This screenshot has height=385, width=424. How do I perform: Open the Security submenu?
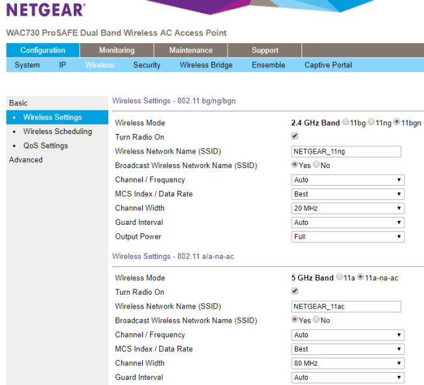147,65
